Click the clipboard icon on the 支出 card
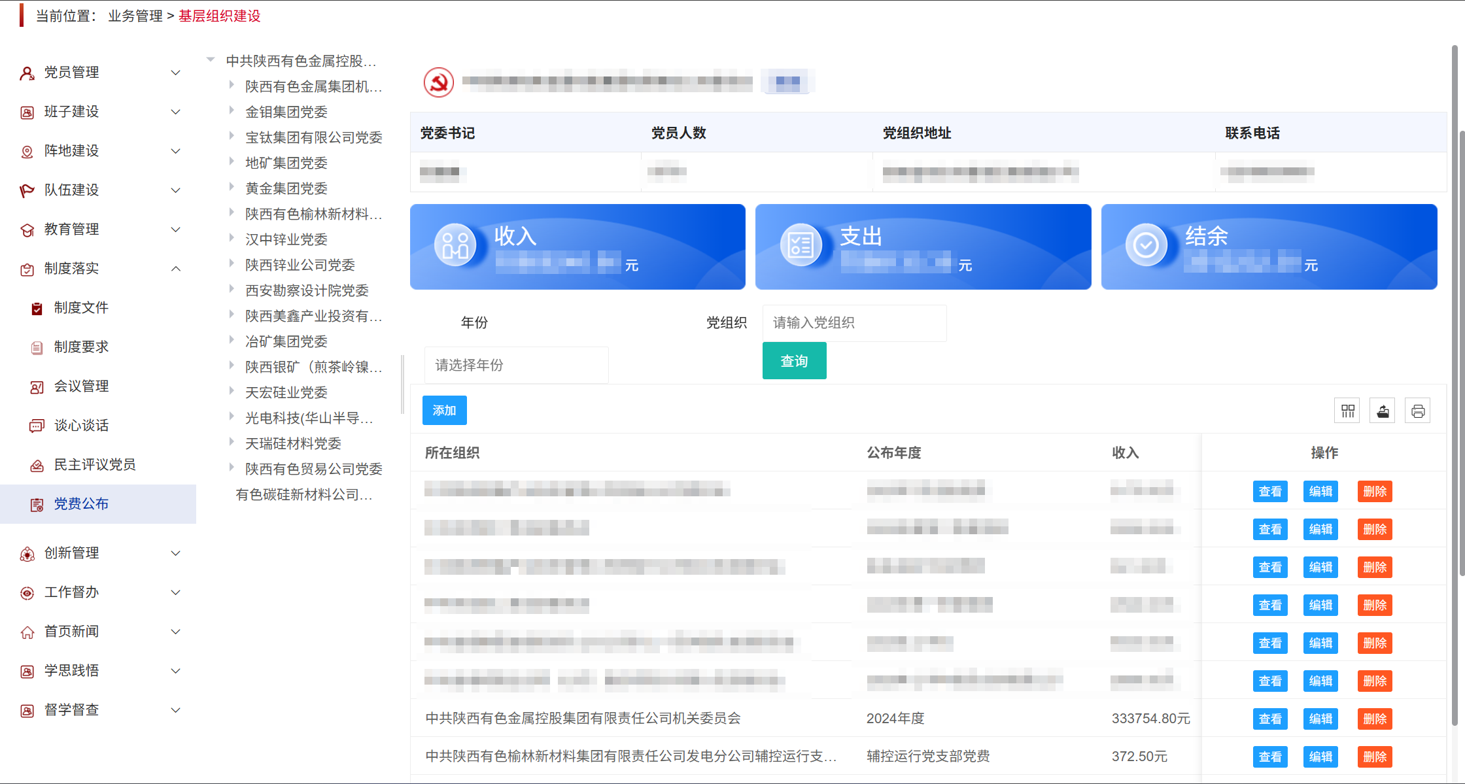This screenshot has width=1465, height=784. coord(801,245)
